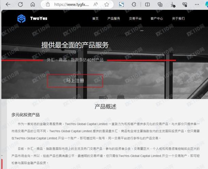Screen dimensions: 208x169
Task: Click the 外汇、商品、指数多达40种产品 subtitle
Action: (x=75, y=60)
